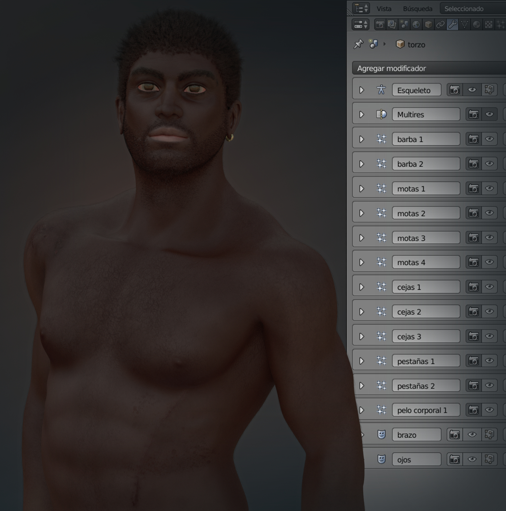Click the particle icon of barba 1
This screenshot has height=511, width=506.
pos(381,139)
